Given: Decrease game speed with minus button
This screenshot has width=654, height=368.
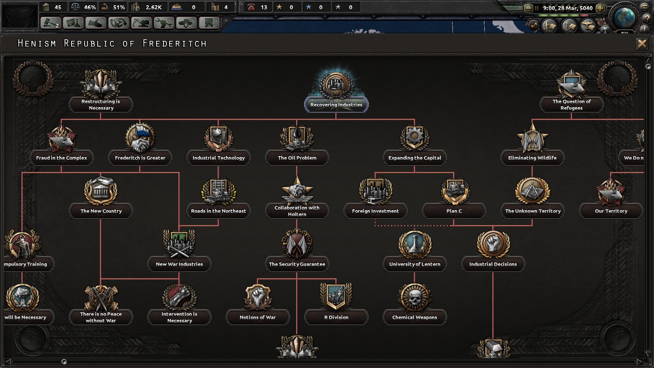Looking at the screenshot, I should tap(528, 8).
